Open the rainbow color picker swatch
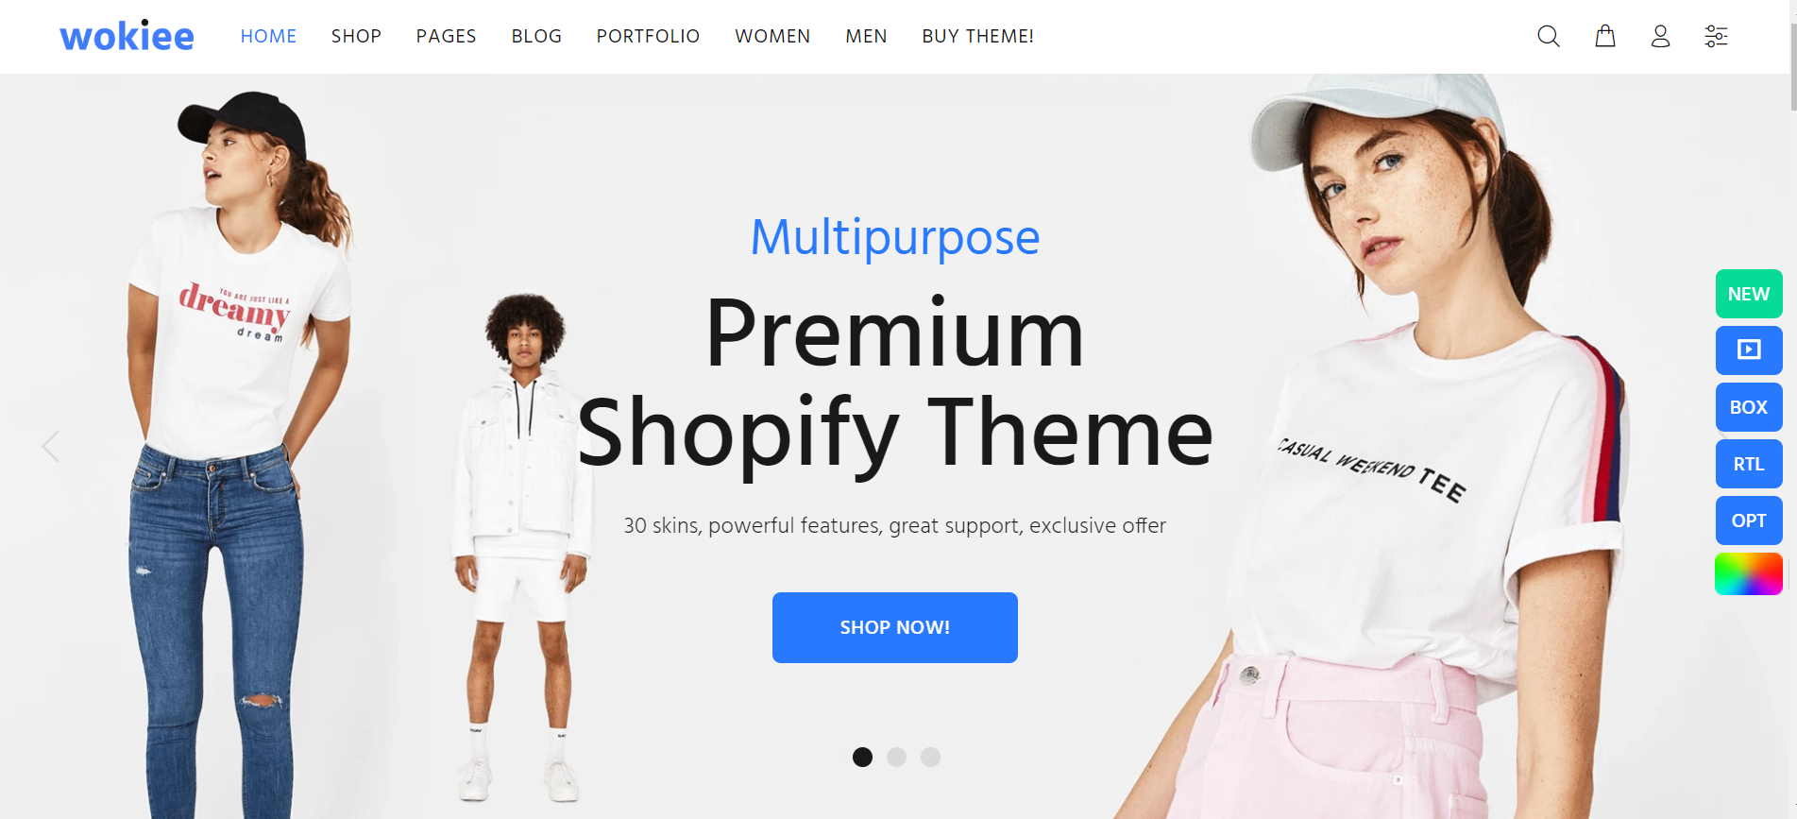 click(1749, 574)
